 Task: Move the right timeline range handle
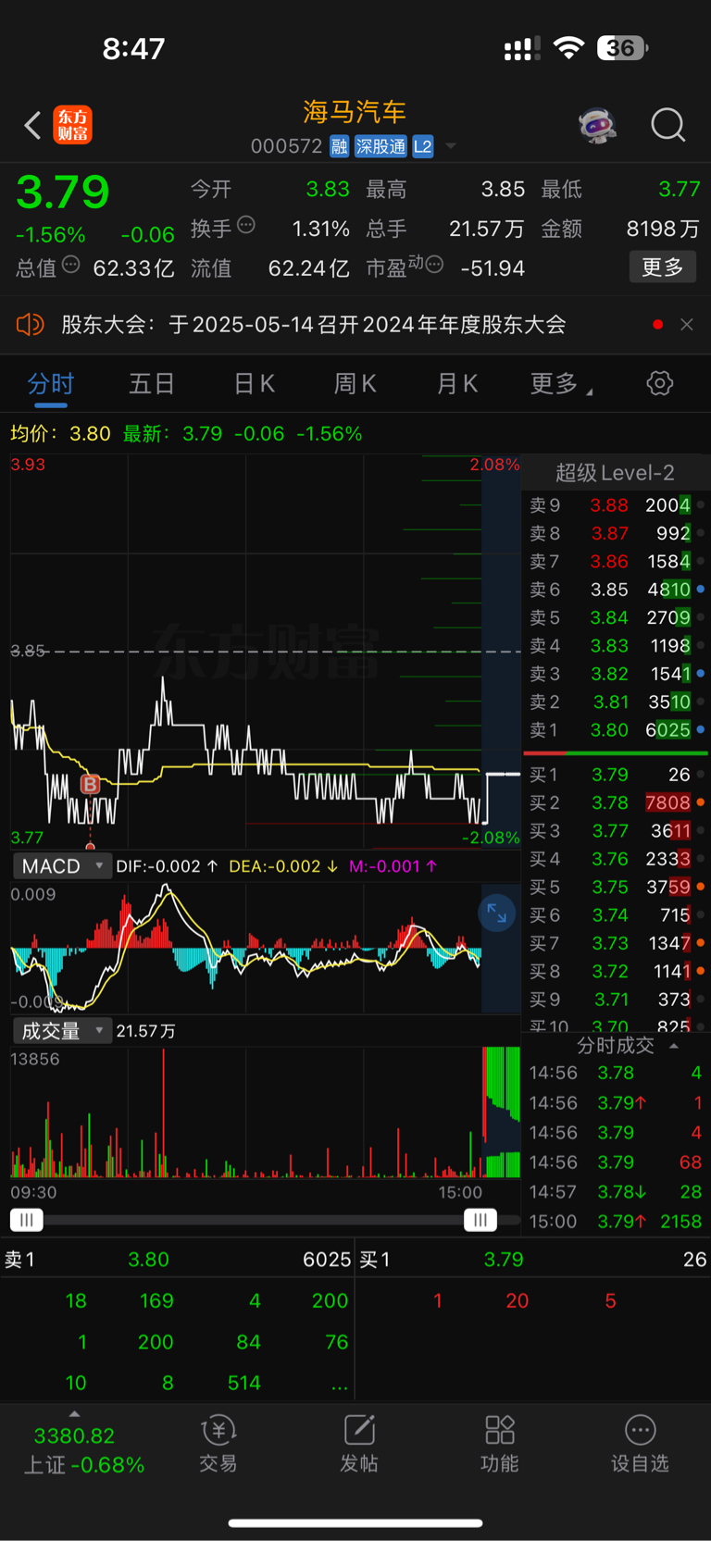[480, 1220]
